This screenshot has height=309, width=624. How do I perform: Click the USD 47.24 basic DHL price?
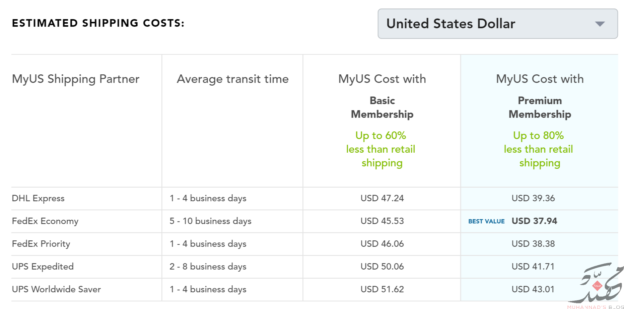pyautogui.click(x=382, y=198)
